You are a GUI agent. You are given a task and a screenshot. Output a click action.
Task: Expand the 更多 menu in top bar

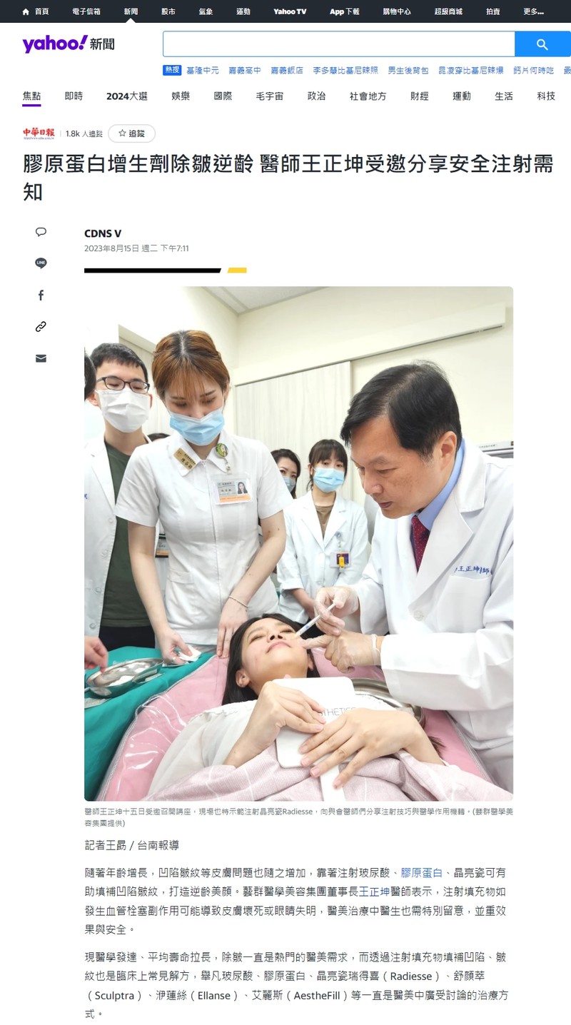pyautogui.click(x=533, y=11)
